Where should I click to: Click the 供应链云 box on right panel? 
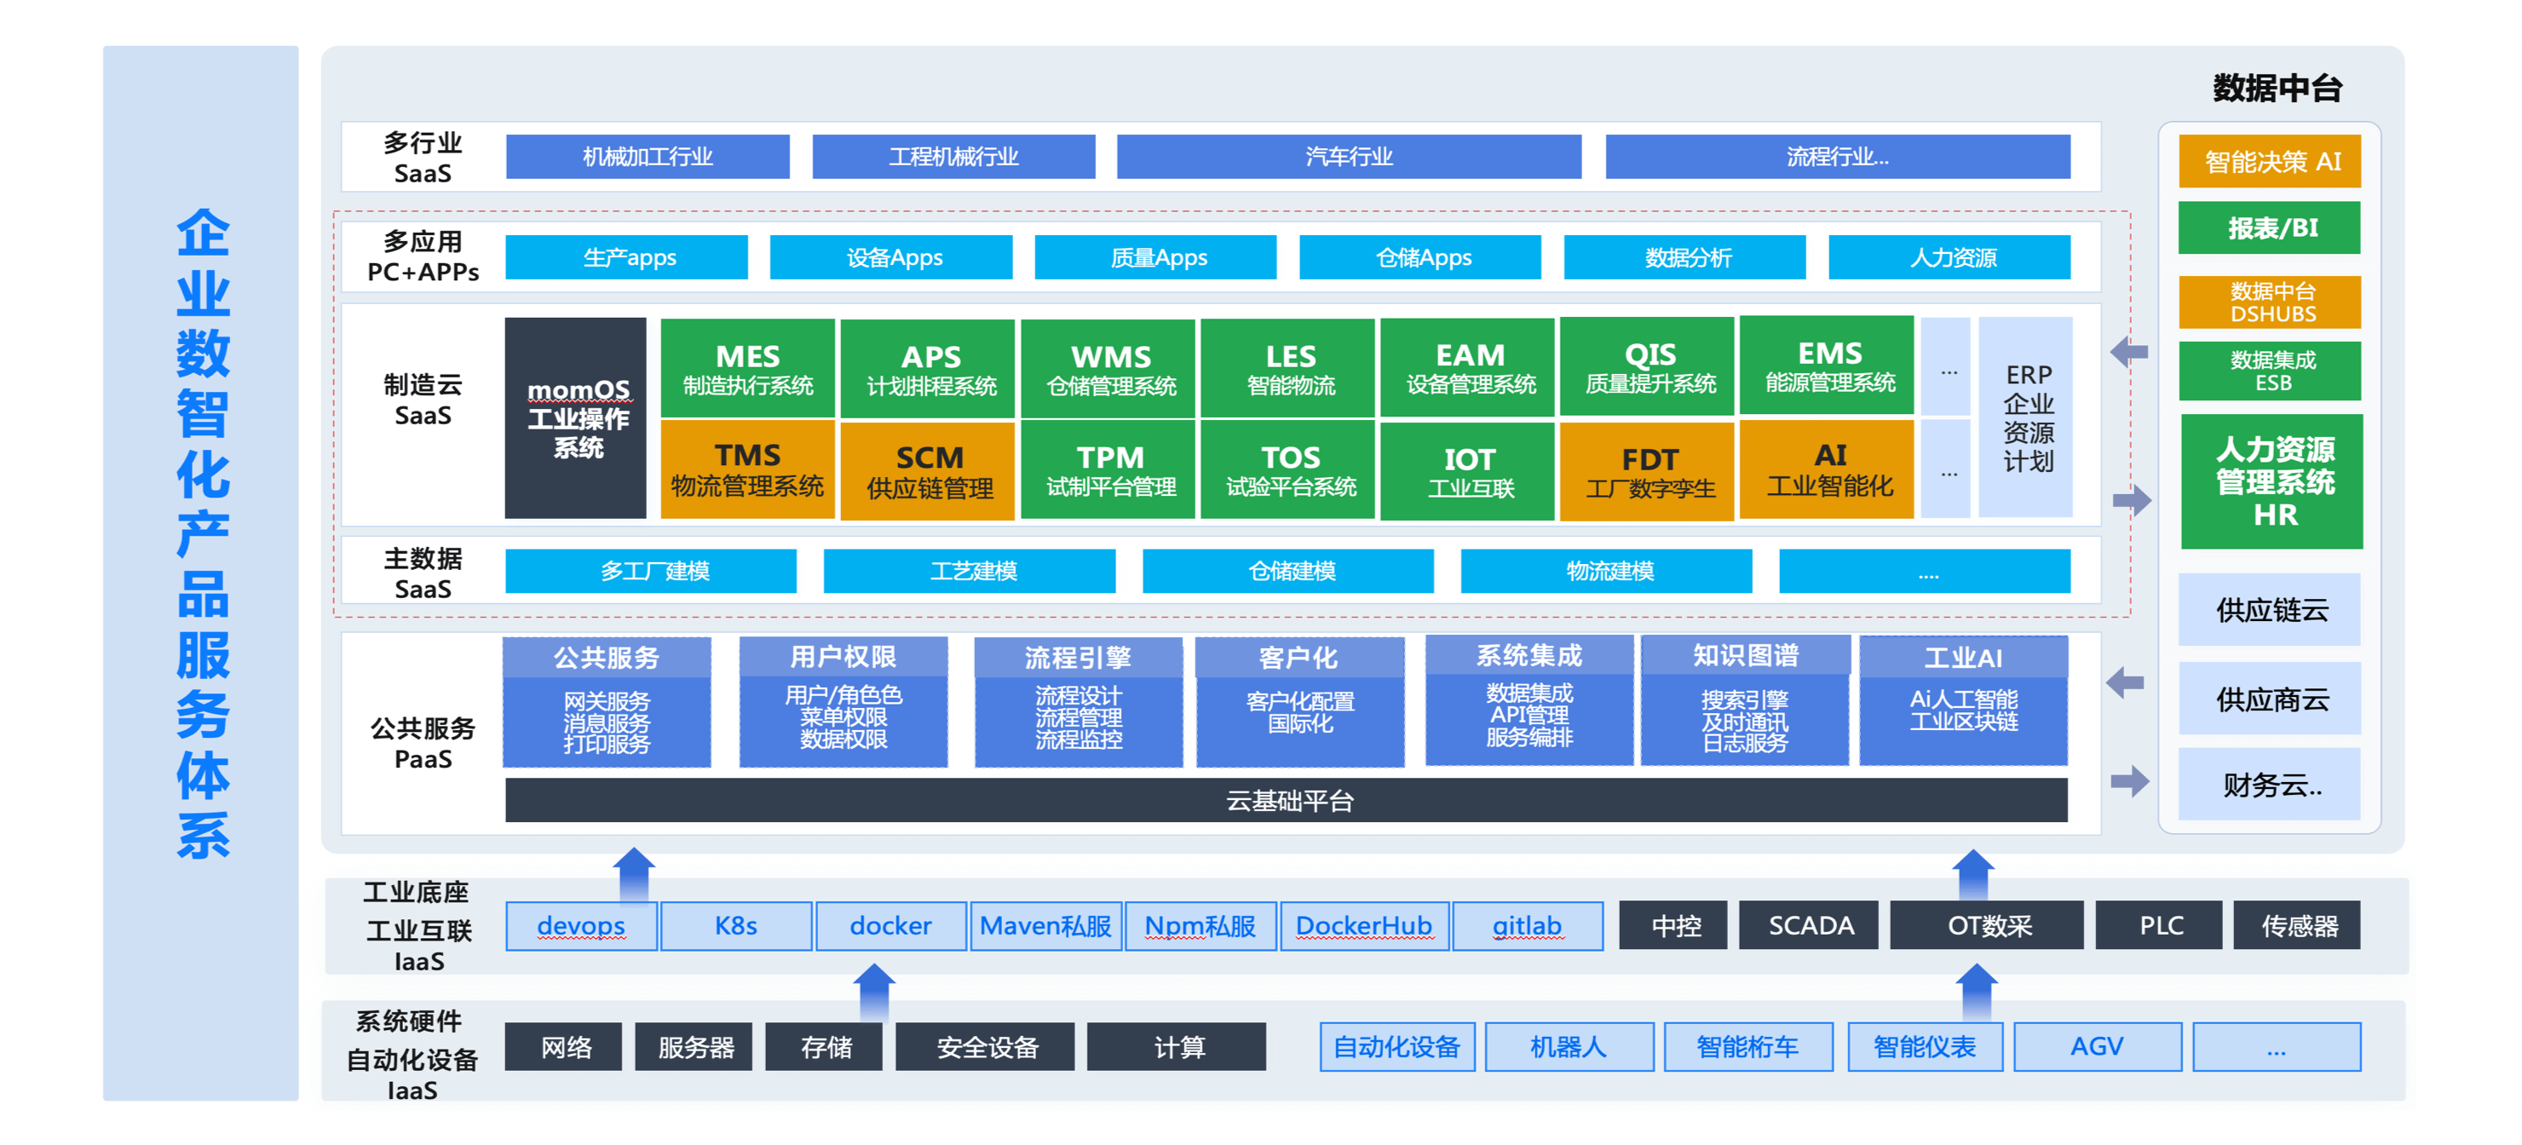click(x=2270, y=610)
